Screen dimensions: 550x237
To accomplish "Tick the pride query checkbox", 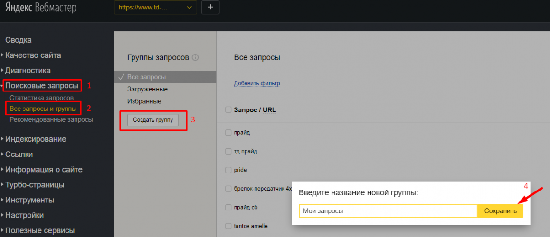I will pos(228,170).
